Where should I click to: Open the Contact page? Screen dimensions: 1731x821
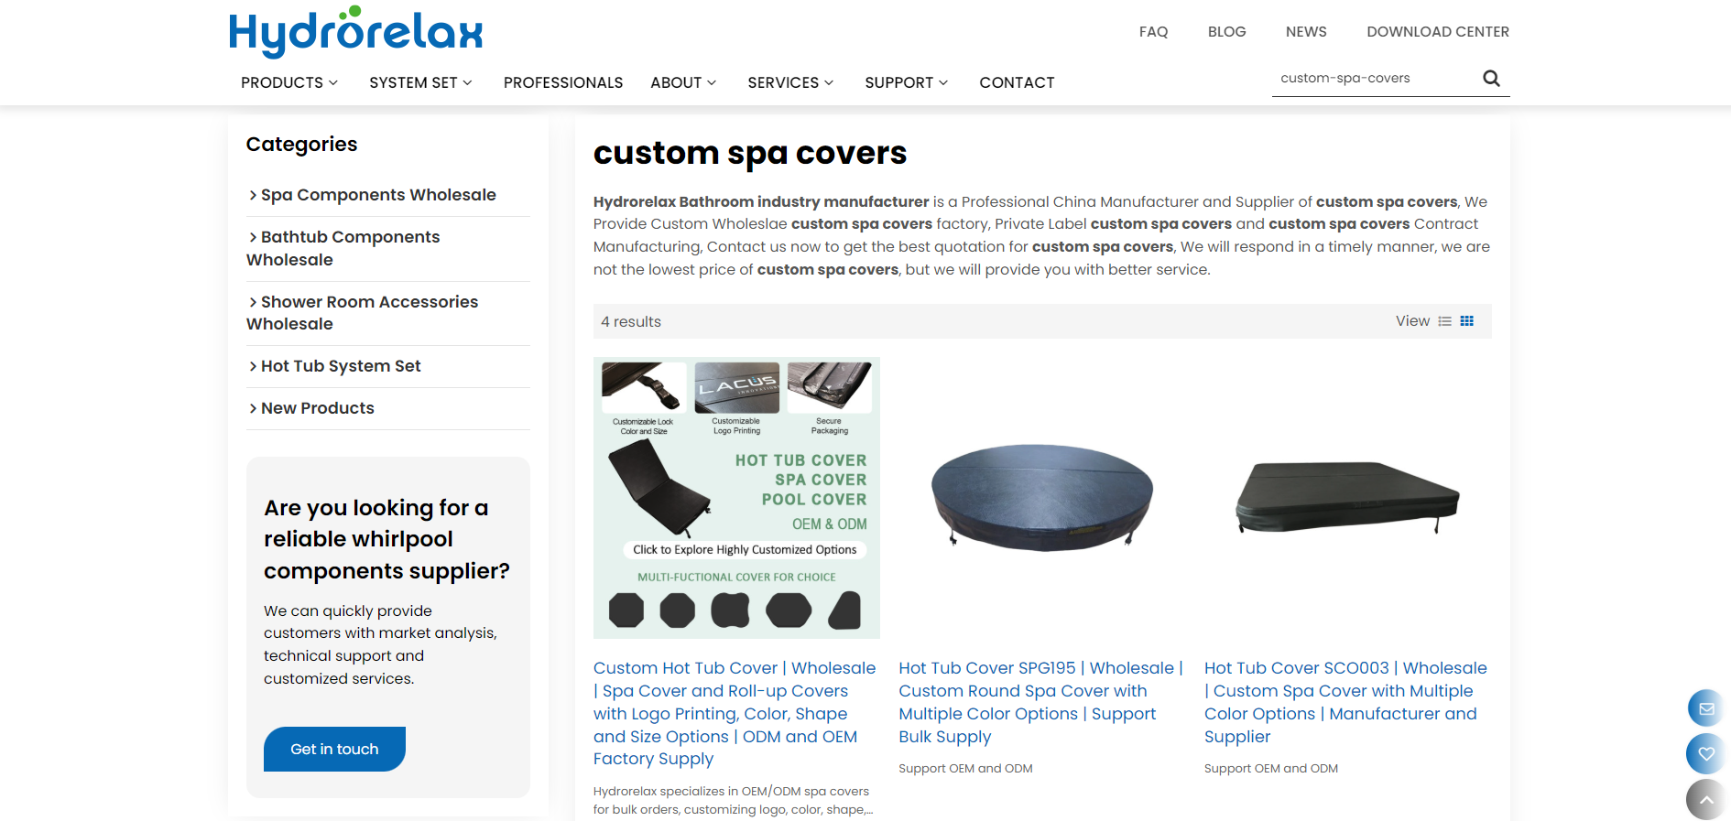coord(1017,82)
